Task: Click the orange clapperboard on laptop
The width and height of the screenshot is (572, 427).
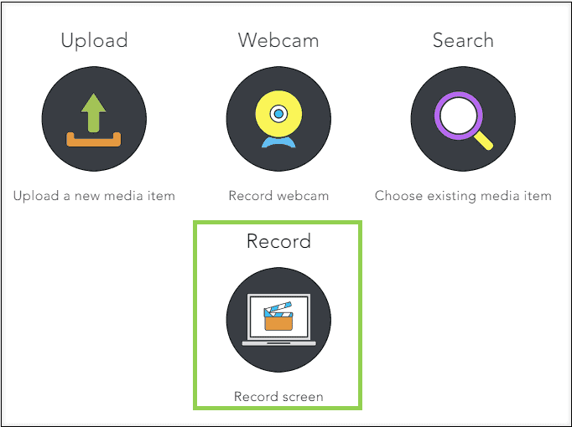Action: click(x=278, y=316)
